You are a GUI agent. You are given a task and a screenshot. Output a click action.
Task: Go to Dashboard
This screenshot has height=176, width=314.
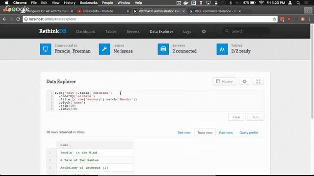(86, 31)
